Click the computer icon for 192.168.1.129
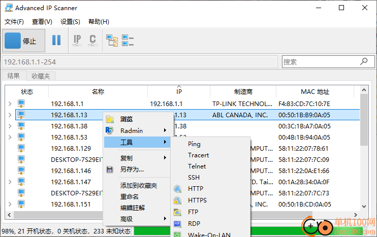 (x=21, y=148)
